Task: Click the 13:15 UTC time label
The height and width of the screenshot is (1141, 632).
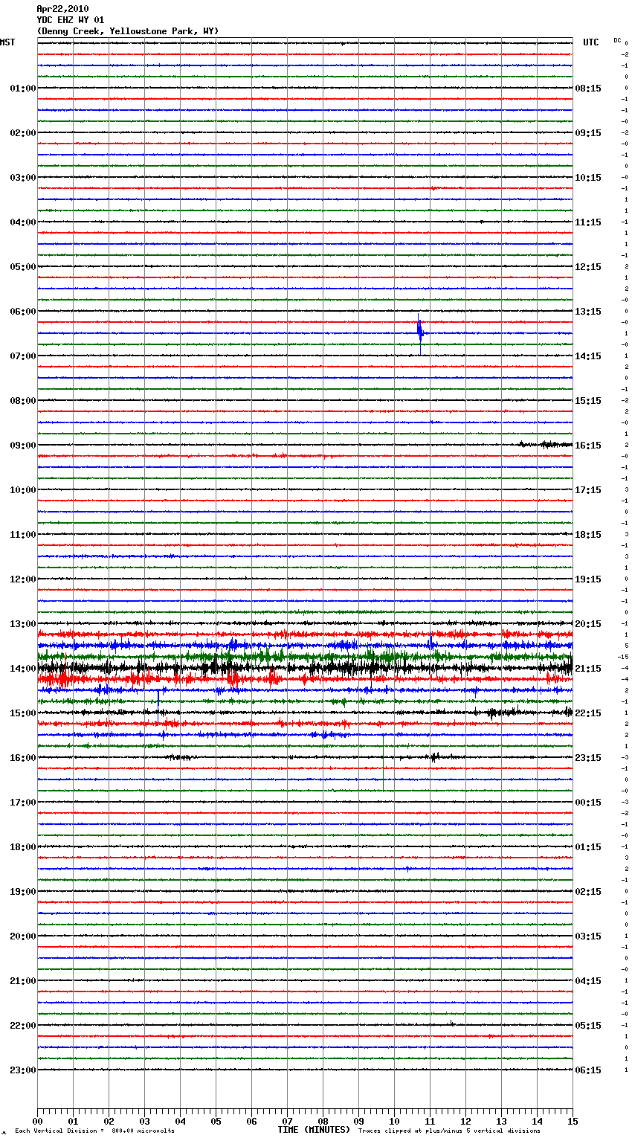Action: pyautogui.click(x=588, y=312)
